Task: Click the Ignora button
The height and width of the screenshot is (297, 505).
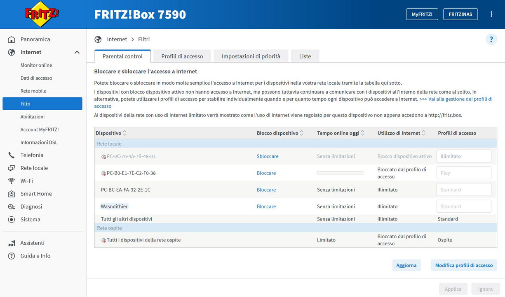Action: pos(486,289)
